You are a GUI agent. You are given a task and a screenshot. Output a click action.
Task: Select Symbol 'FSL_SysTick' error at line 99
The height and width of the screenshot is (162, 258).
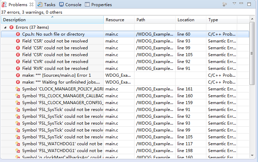(125, 130)
